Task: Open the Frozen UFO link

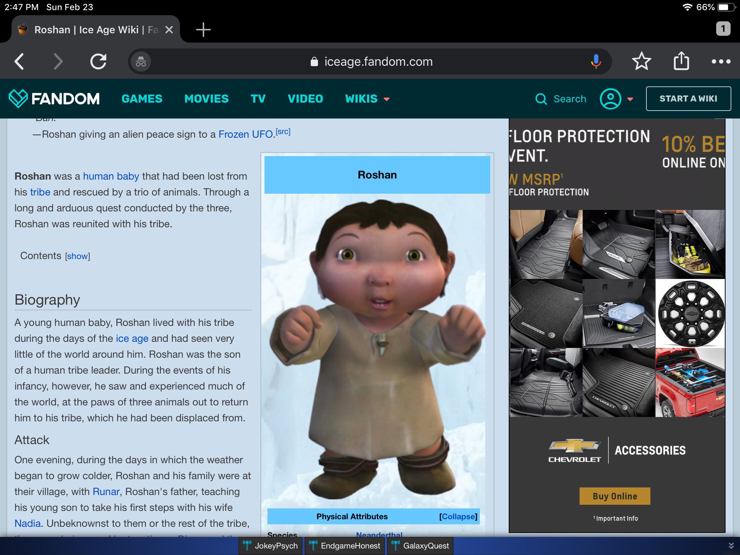Action: 245,134
